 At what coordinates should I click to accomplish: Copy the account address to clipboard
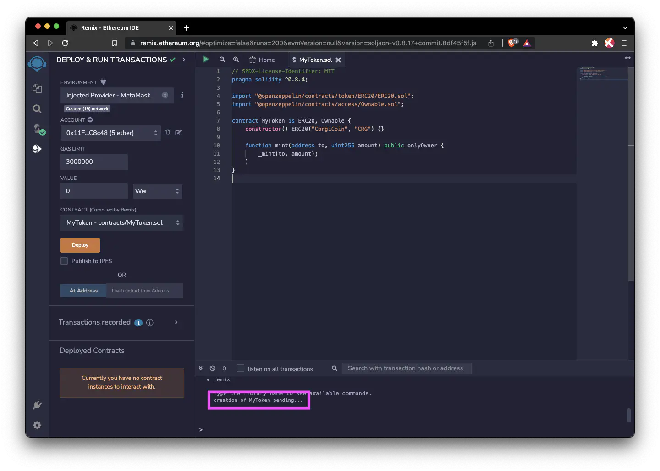(x=167, y=133)
